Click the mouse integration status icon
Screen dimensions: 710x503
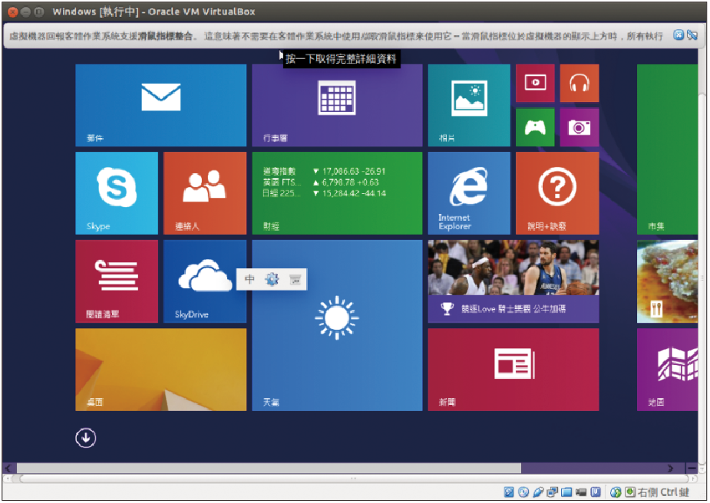click(616, 492)
